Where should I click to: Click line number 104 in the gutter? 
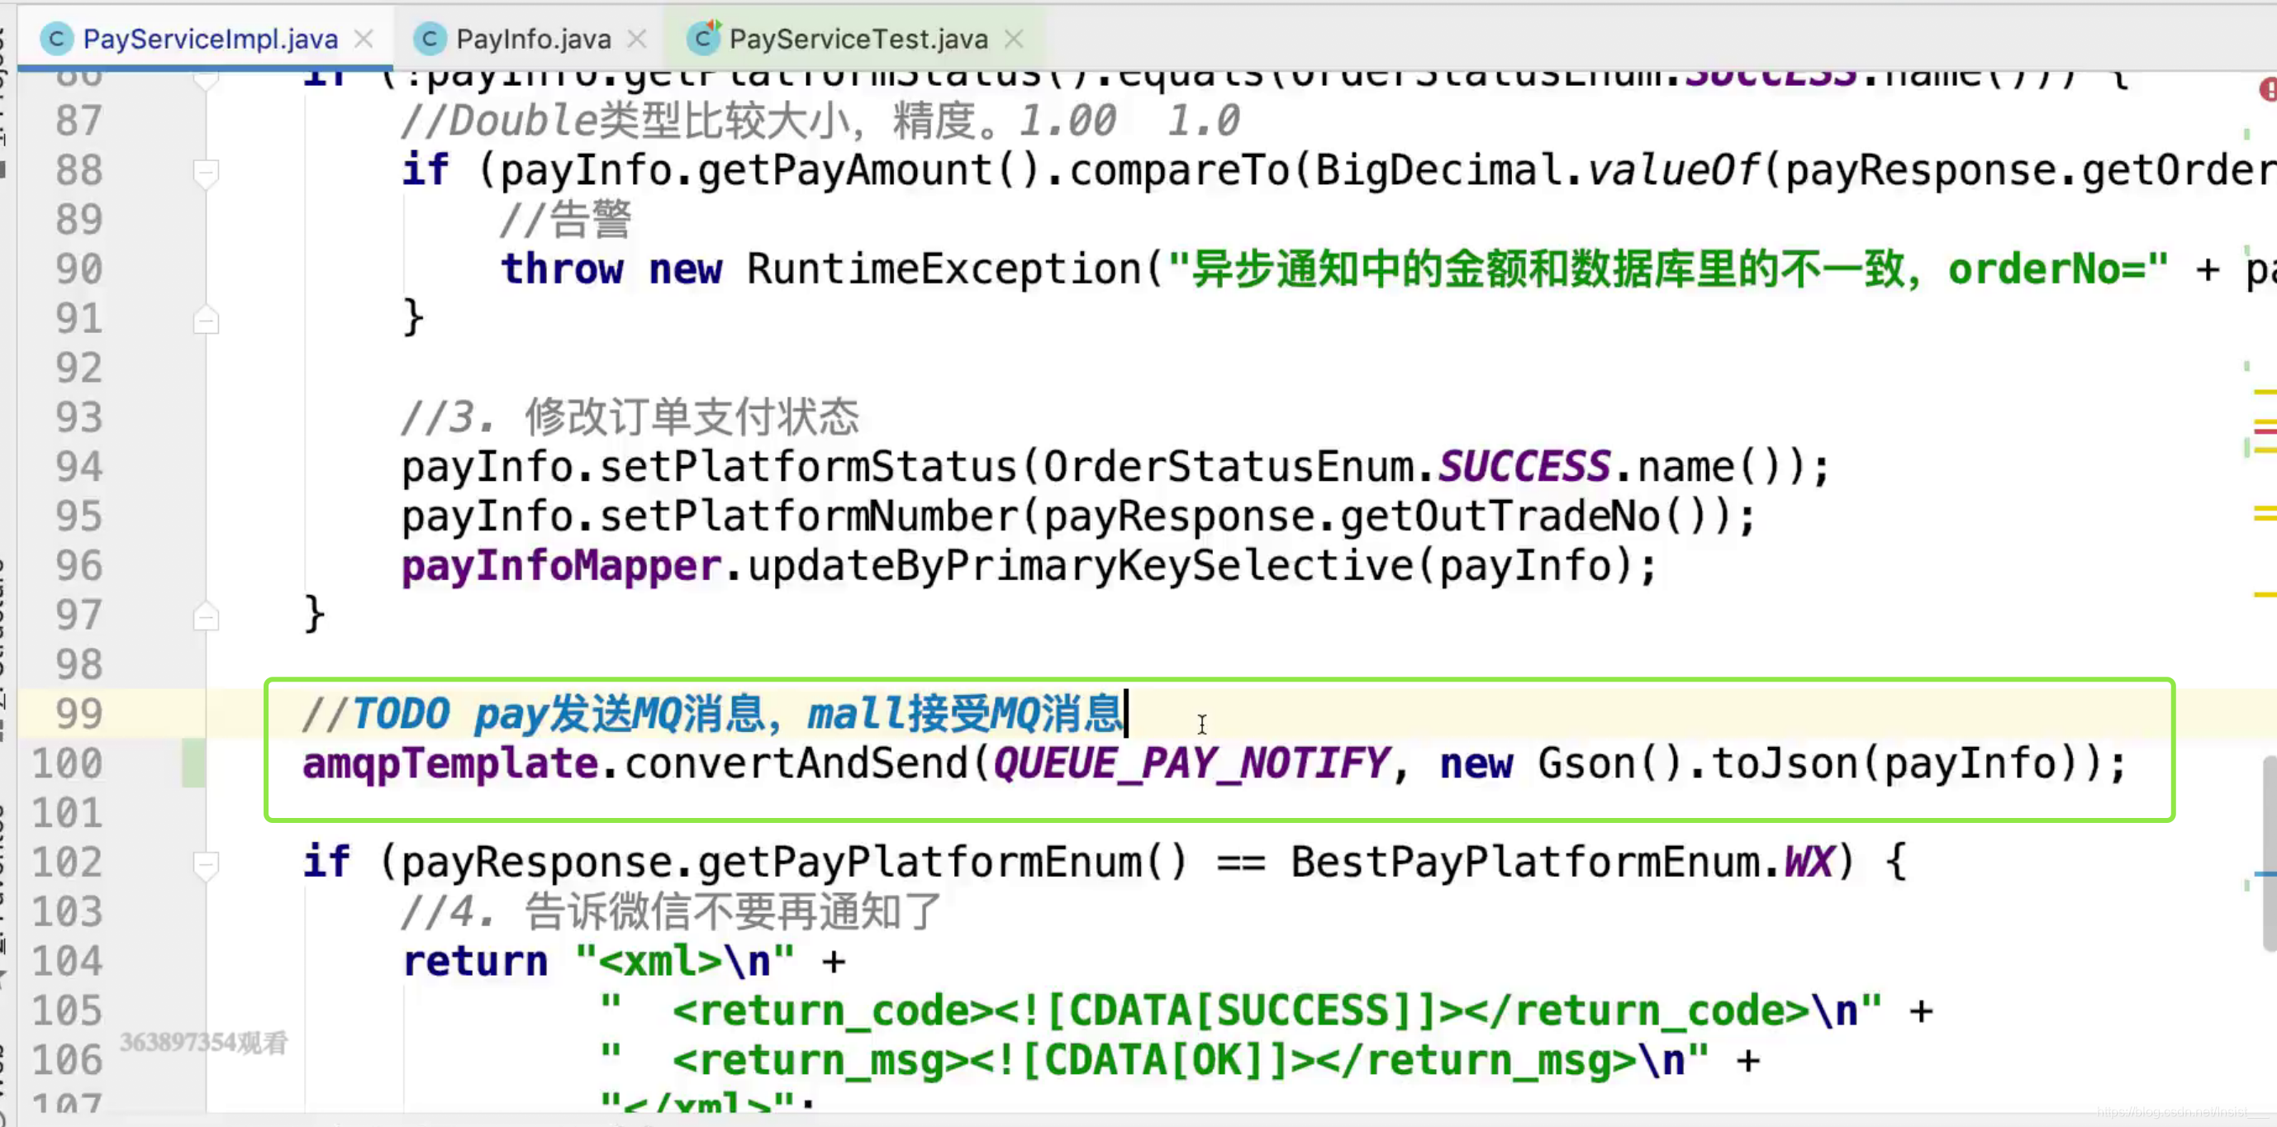[x=67, y=961]
